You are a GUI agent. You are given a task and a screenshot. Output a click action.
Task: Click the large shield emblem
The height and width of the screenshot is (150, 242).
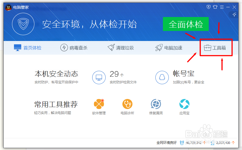tap(23, 24)
